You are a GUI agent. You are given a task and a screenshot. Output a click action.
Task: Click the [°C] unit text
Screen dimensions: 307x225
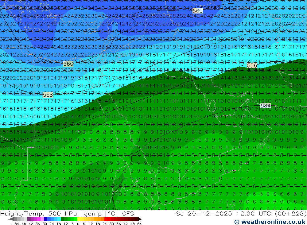pos(111,214)
